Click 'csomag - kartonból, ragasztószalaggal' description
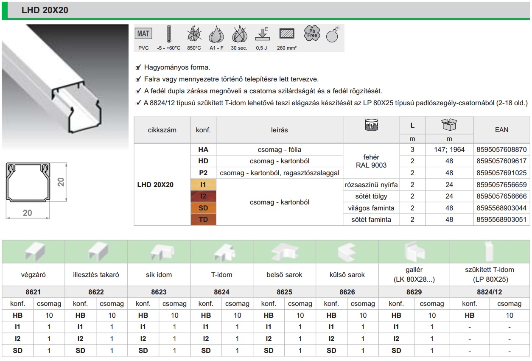This screenshot has width=532, height=361. 280,173
